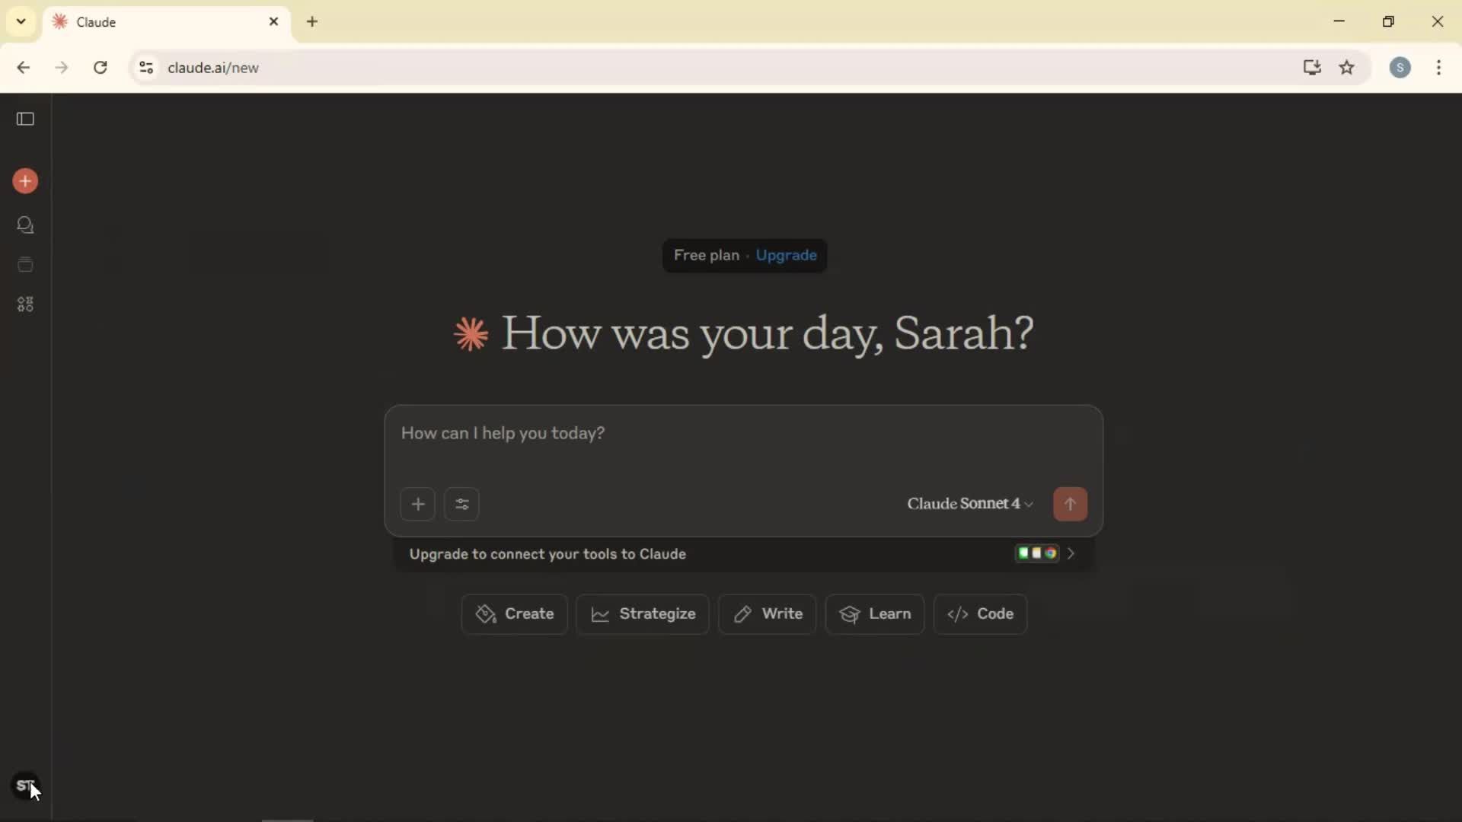This screenshot has height=822, width=1462.
Task: Select the Write suggestion chip
Action: coord(768,614)
